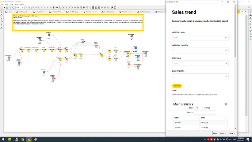Select the Component Input node
This screenshot has width=252, height=142.
pos(9,57)
